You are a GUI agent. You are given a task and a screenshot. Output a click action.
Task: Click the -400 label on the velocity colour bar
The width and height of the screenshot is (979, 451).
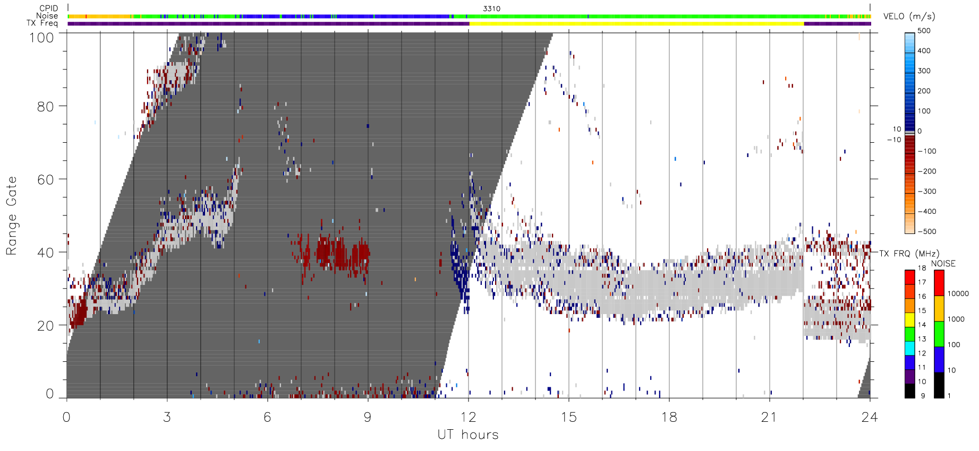[x=926, y=212]
